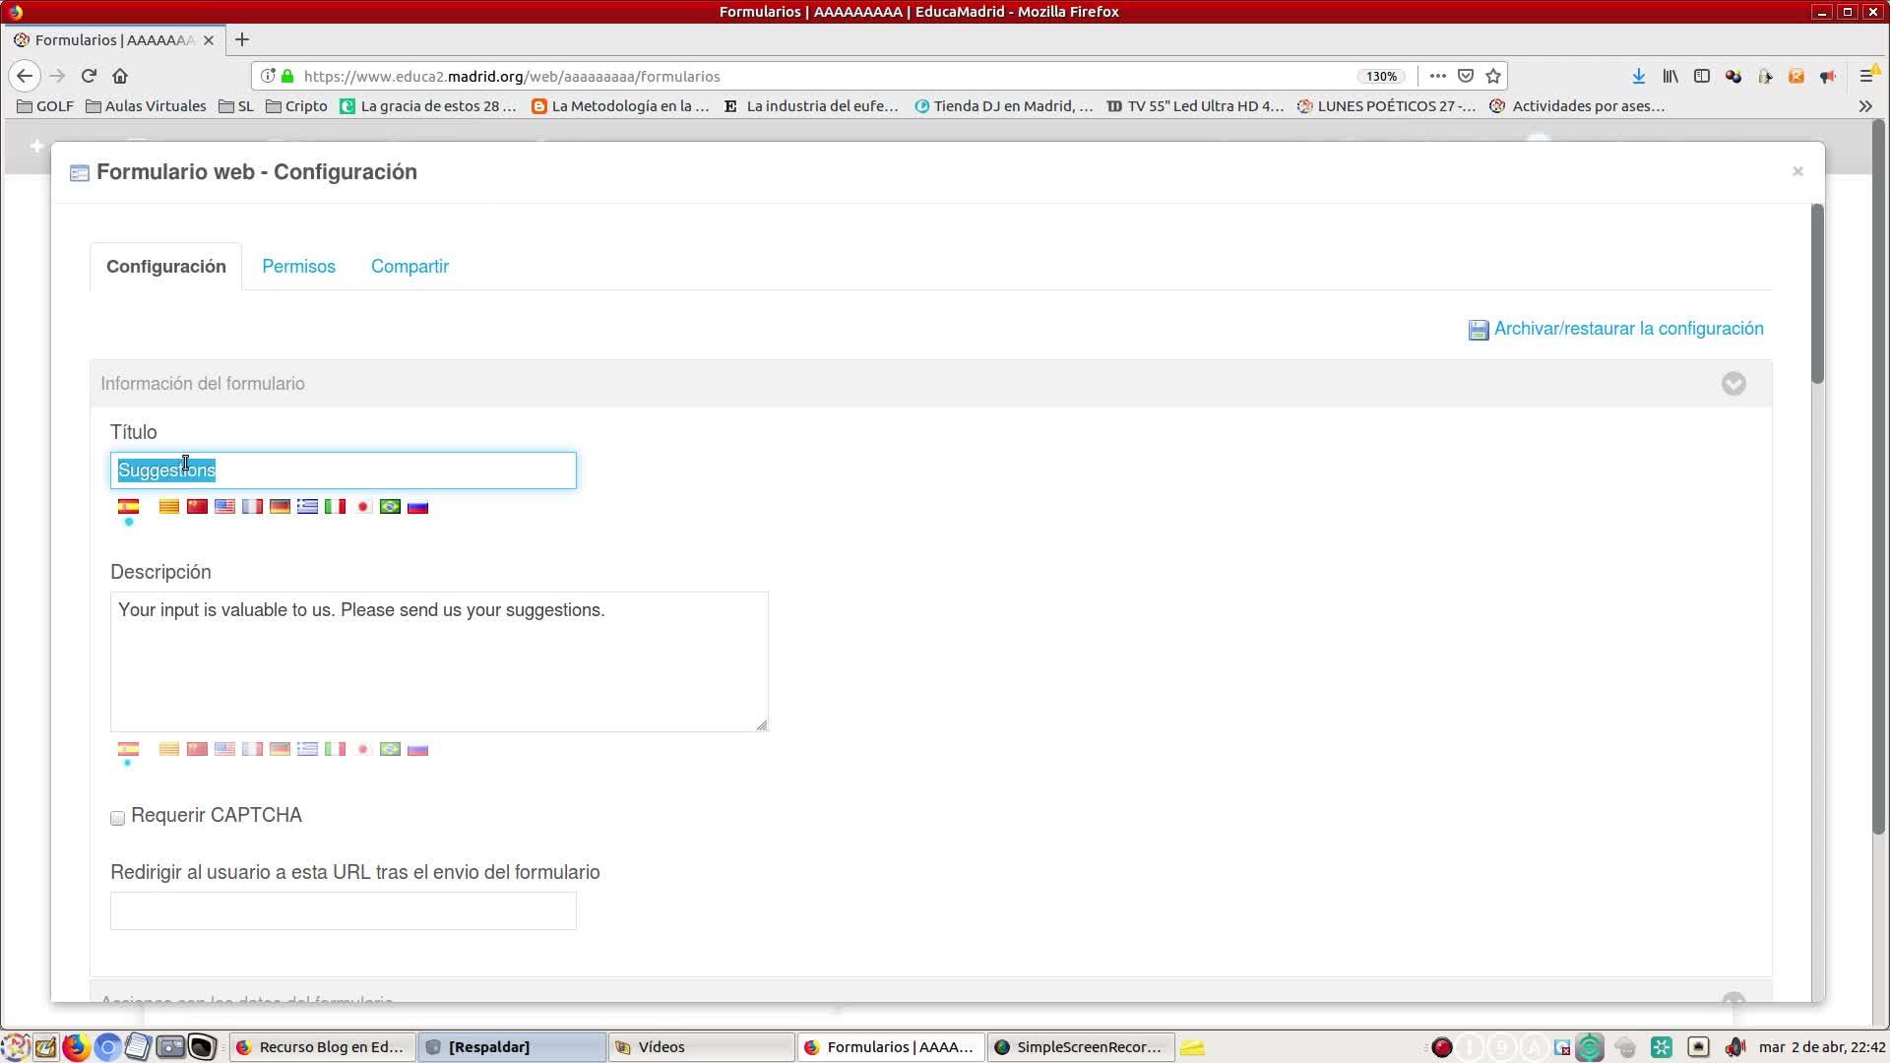Screen dimensions: 1890x1063
Task: Switch to the Permisos tab
Action: (x=298, y=267)
